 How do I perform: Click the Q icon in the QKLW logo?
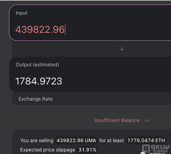(146, 148)
